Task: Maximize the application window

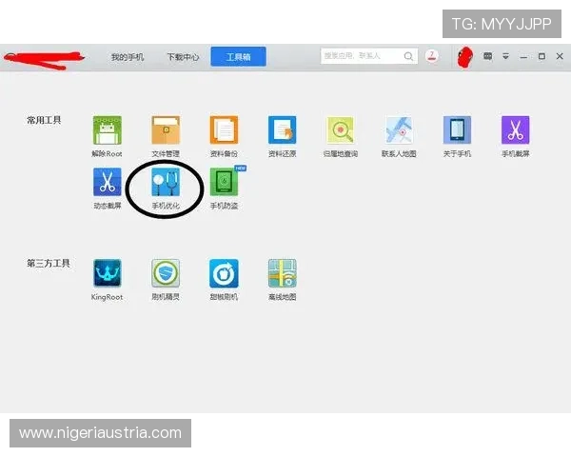Action: [x=541, y=56]
